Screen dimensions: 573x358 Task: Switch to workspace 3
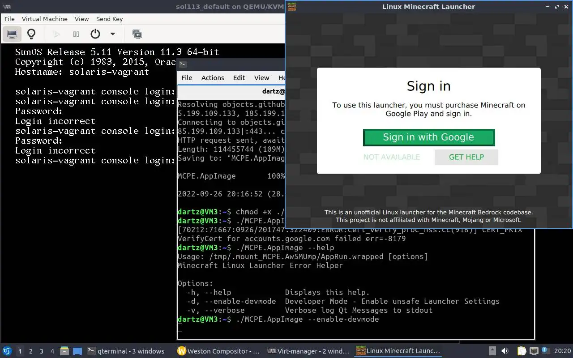(42, 351)
